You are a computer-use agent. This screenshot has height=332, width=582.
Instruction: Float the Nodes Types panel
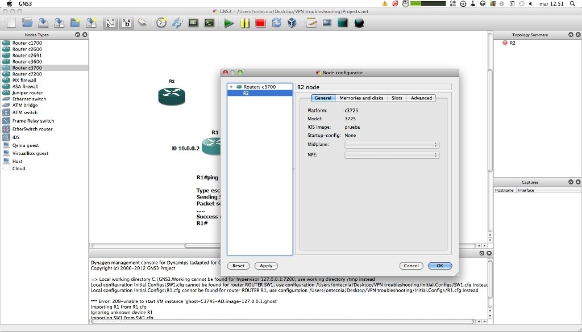[x=77, y=35]
